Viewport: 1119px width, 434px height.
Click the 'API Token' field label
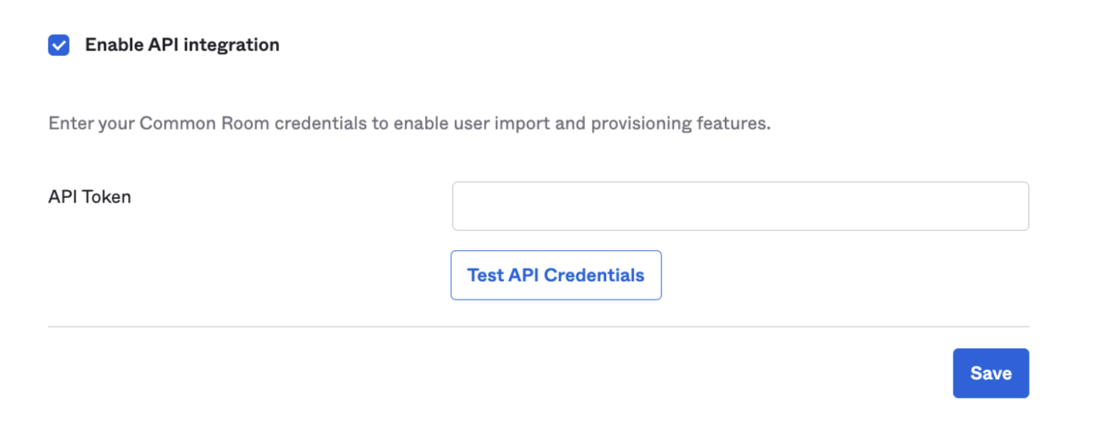90,197
